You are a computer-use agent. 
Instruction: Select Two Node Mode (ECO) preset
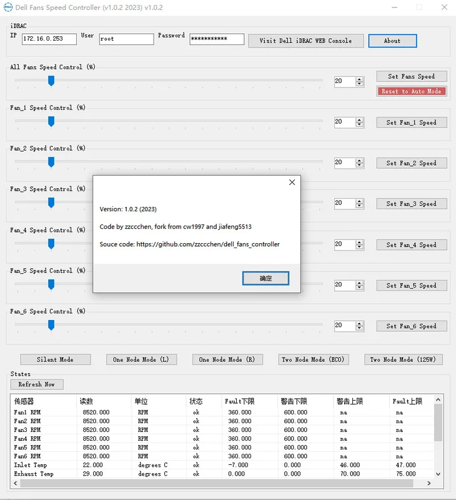coord(313,359)
